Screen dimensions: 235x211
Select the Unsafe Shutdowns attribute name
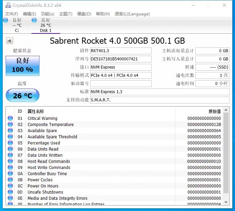[45, 192]
